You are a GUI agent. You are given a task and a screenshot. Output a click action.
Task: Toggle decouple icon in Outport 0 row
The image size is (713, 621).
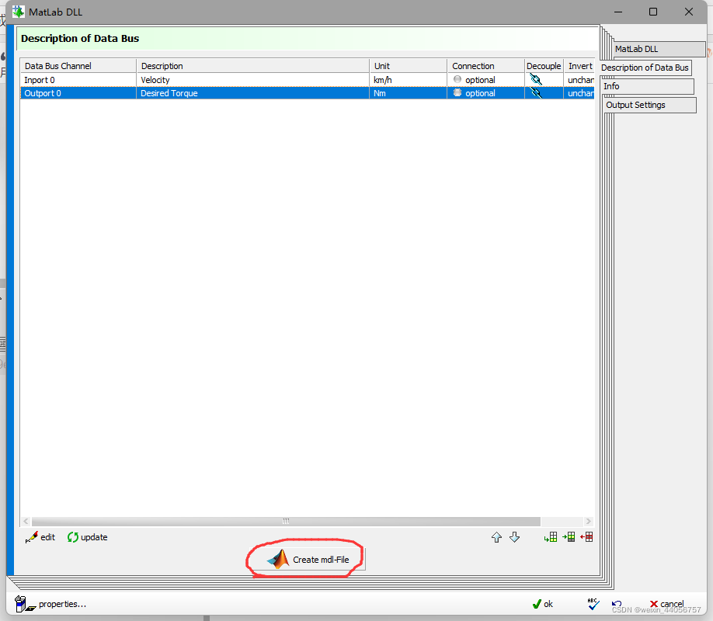click(536, 92)
